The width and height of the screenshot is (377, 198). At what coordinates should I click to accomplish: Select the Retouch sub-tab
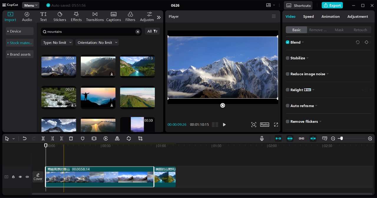click(x=360, y=30)
